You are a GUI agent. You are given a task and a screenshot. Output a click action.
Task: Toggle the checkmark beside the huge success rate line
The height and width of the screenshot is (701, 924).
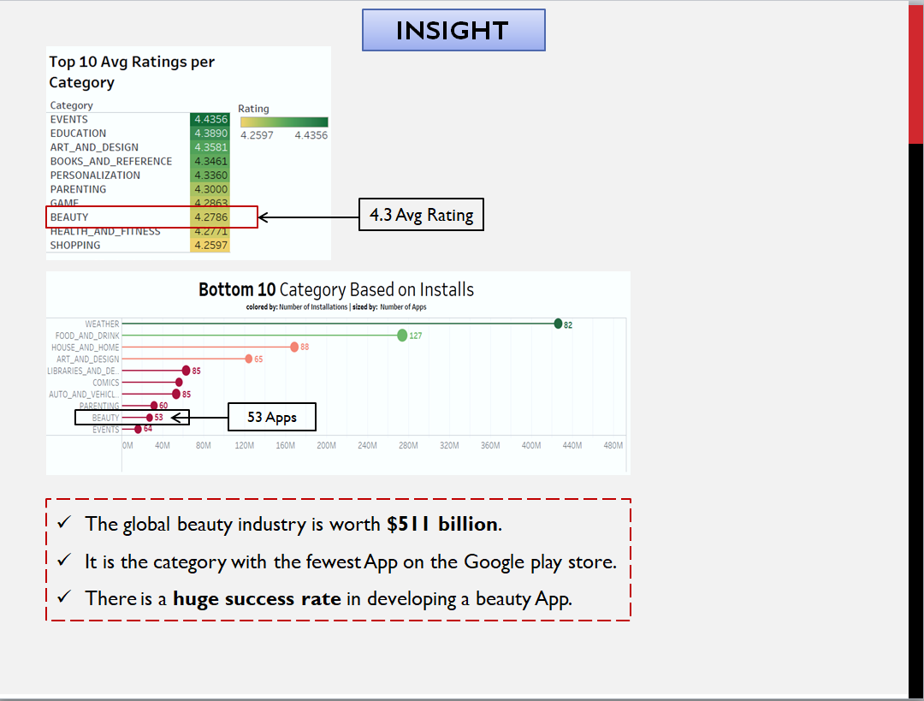pyautogui.click(x=62, y=596)
